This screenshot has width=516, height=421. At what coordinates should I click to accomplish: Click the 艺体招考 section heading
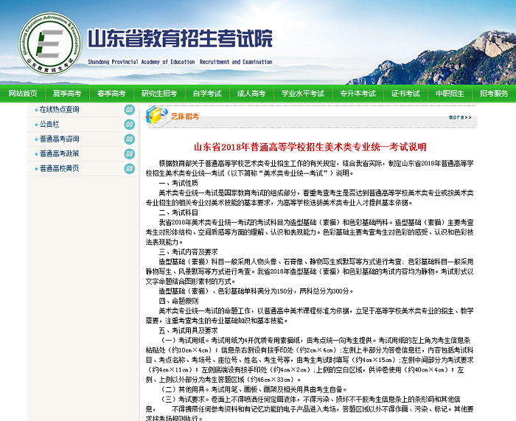(x=185, y=116)
